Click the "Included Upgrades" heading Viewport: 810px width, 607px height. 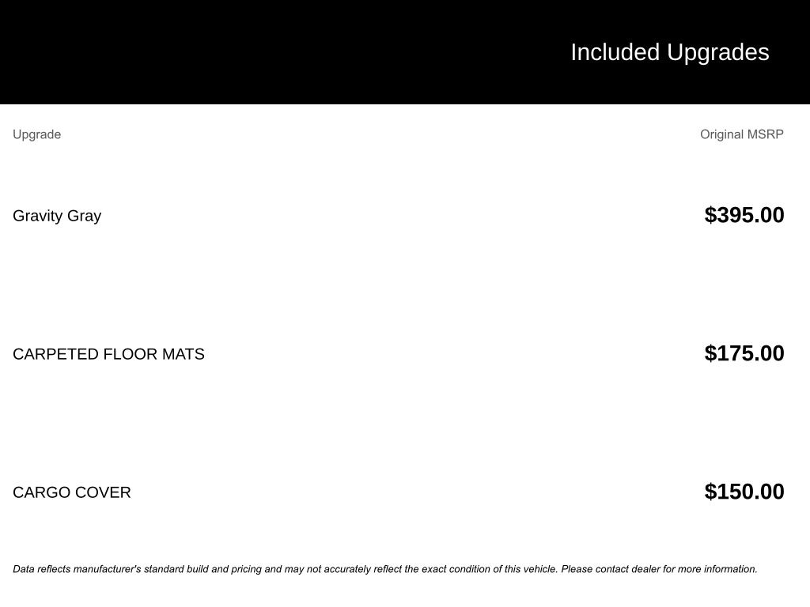click(x=669, y=52)
